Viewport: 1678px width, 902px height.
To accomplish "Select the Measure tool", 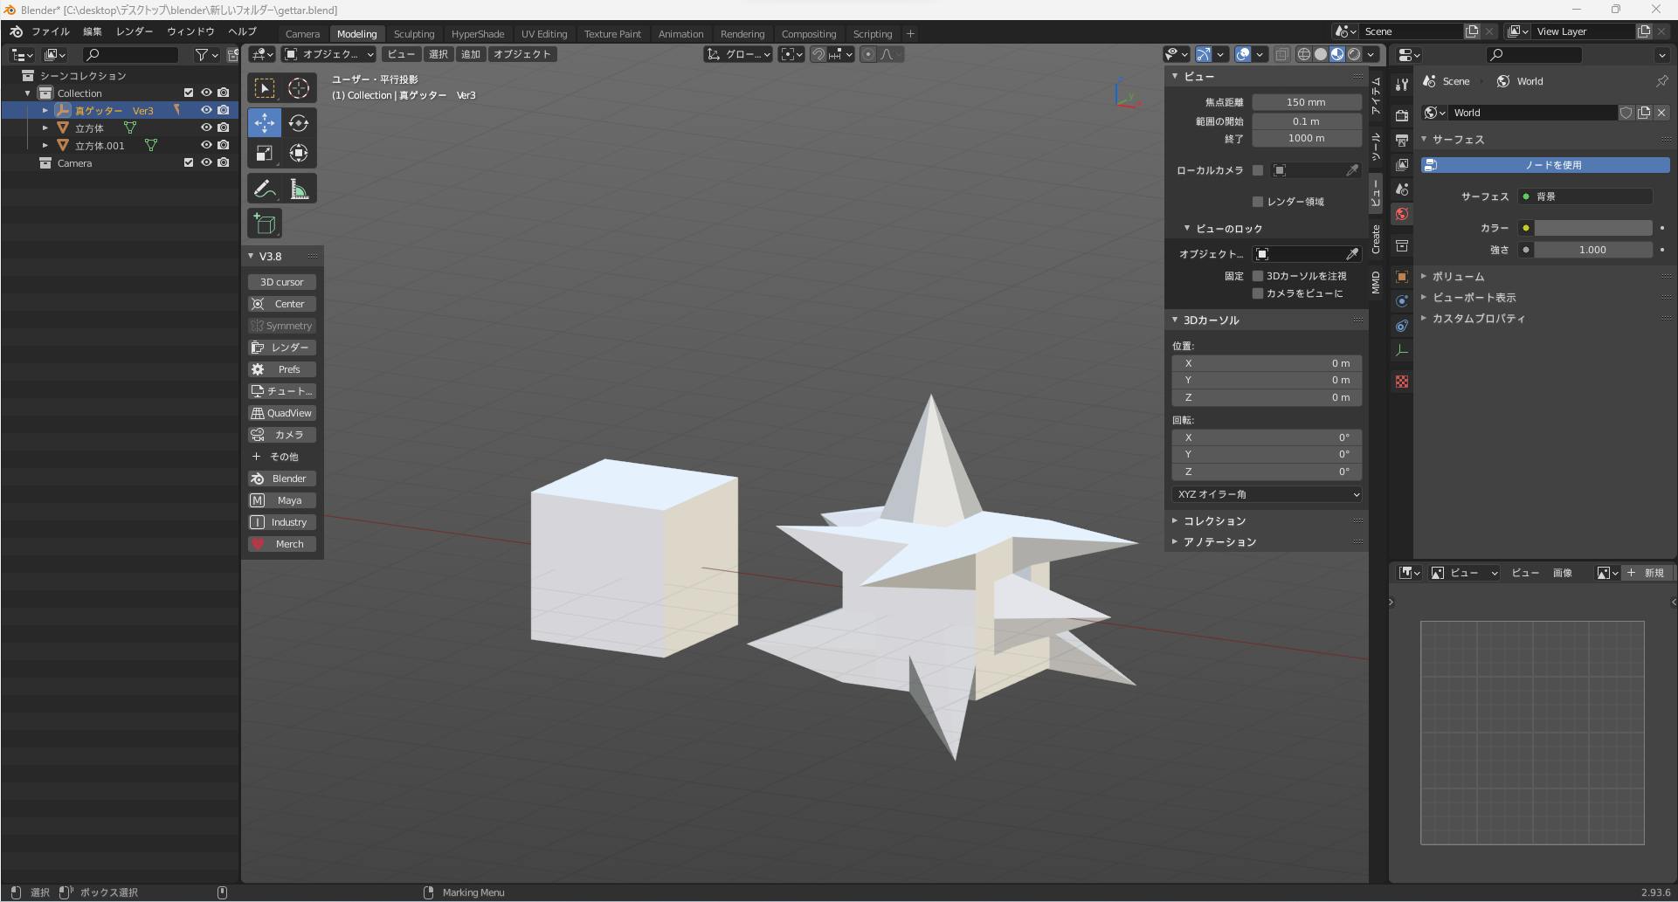I will [x=299, y=189].
